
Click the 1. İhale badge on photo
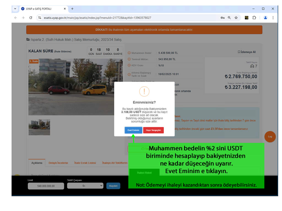34,61
